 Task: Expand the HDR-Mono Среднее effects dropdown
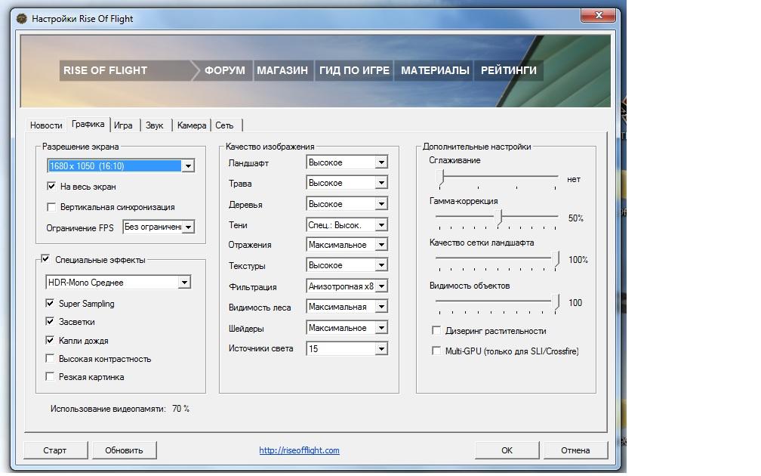[x=184, y=283]
